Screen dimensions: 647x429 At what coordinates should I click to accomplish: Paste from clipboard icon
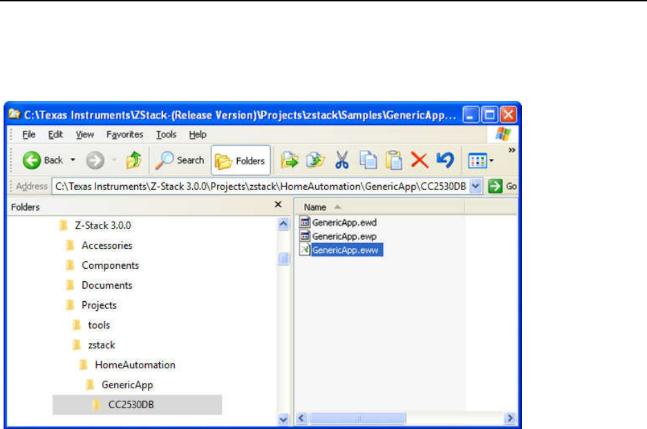[x=393, y=160]
